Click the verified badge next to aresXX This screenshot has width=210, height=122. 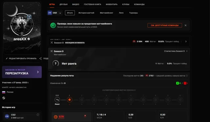pyautogui.click(x=29, y=39)
